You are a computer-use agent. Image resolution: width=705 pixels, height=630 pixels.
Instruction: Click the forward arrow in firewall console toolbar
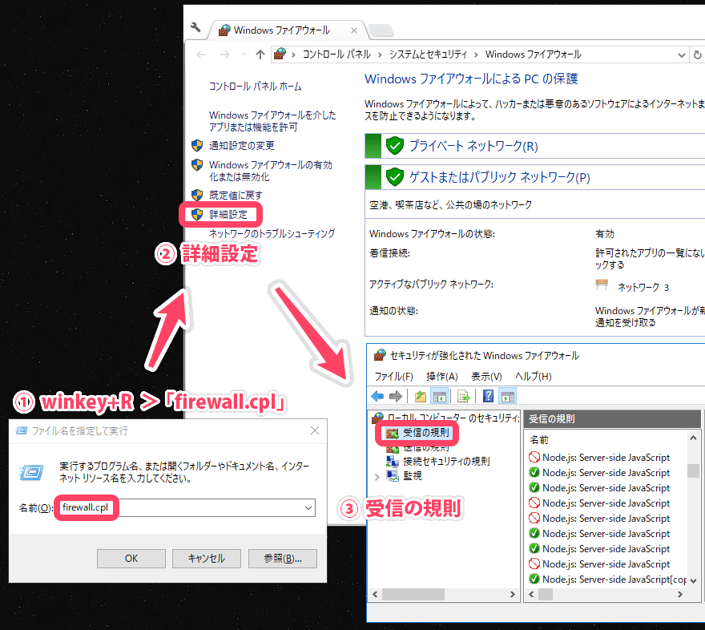pos(395,396)
